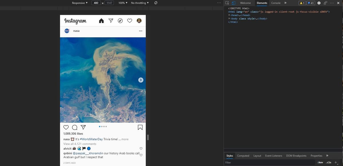Click the viewport width input showing 400
The image size is (343, 166).
(x=96, y=3)
